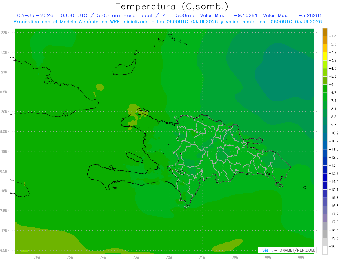Click the 21N latitude axis label
Viewport: 338px width, 261px height.
5,72
